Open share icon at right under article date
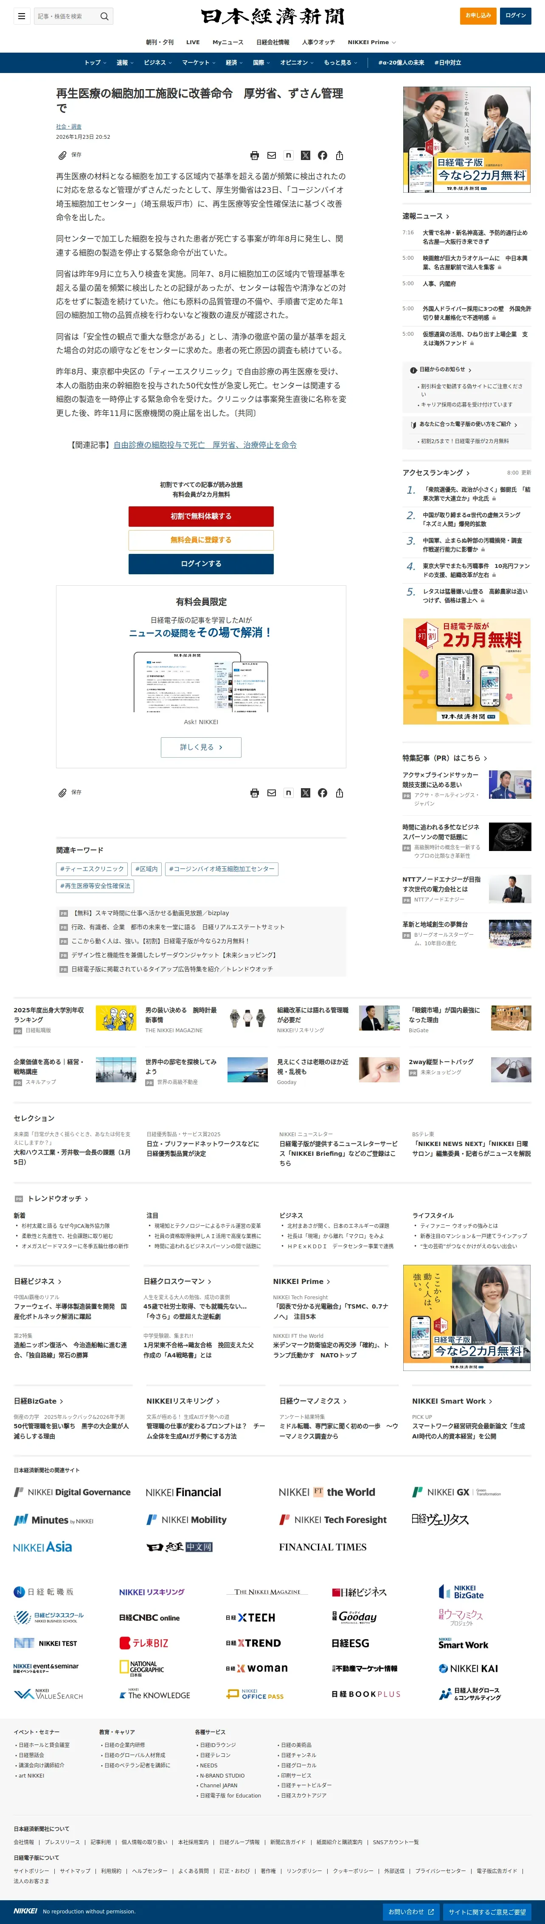The height and width of the screenshot is (1924, 545). point(340,155)
